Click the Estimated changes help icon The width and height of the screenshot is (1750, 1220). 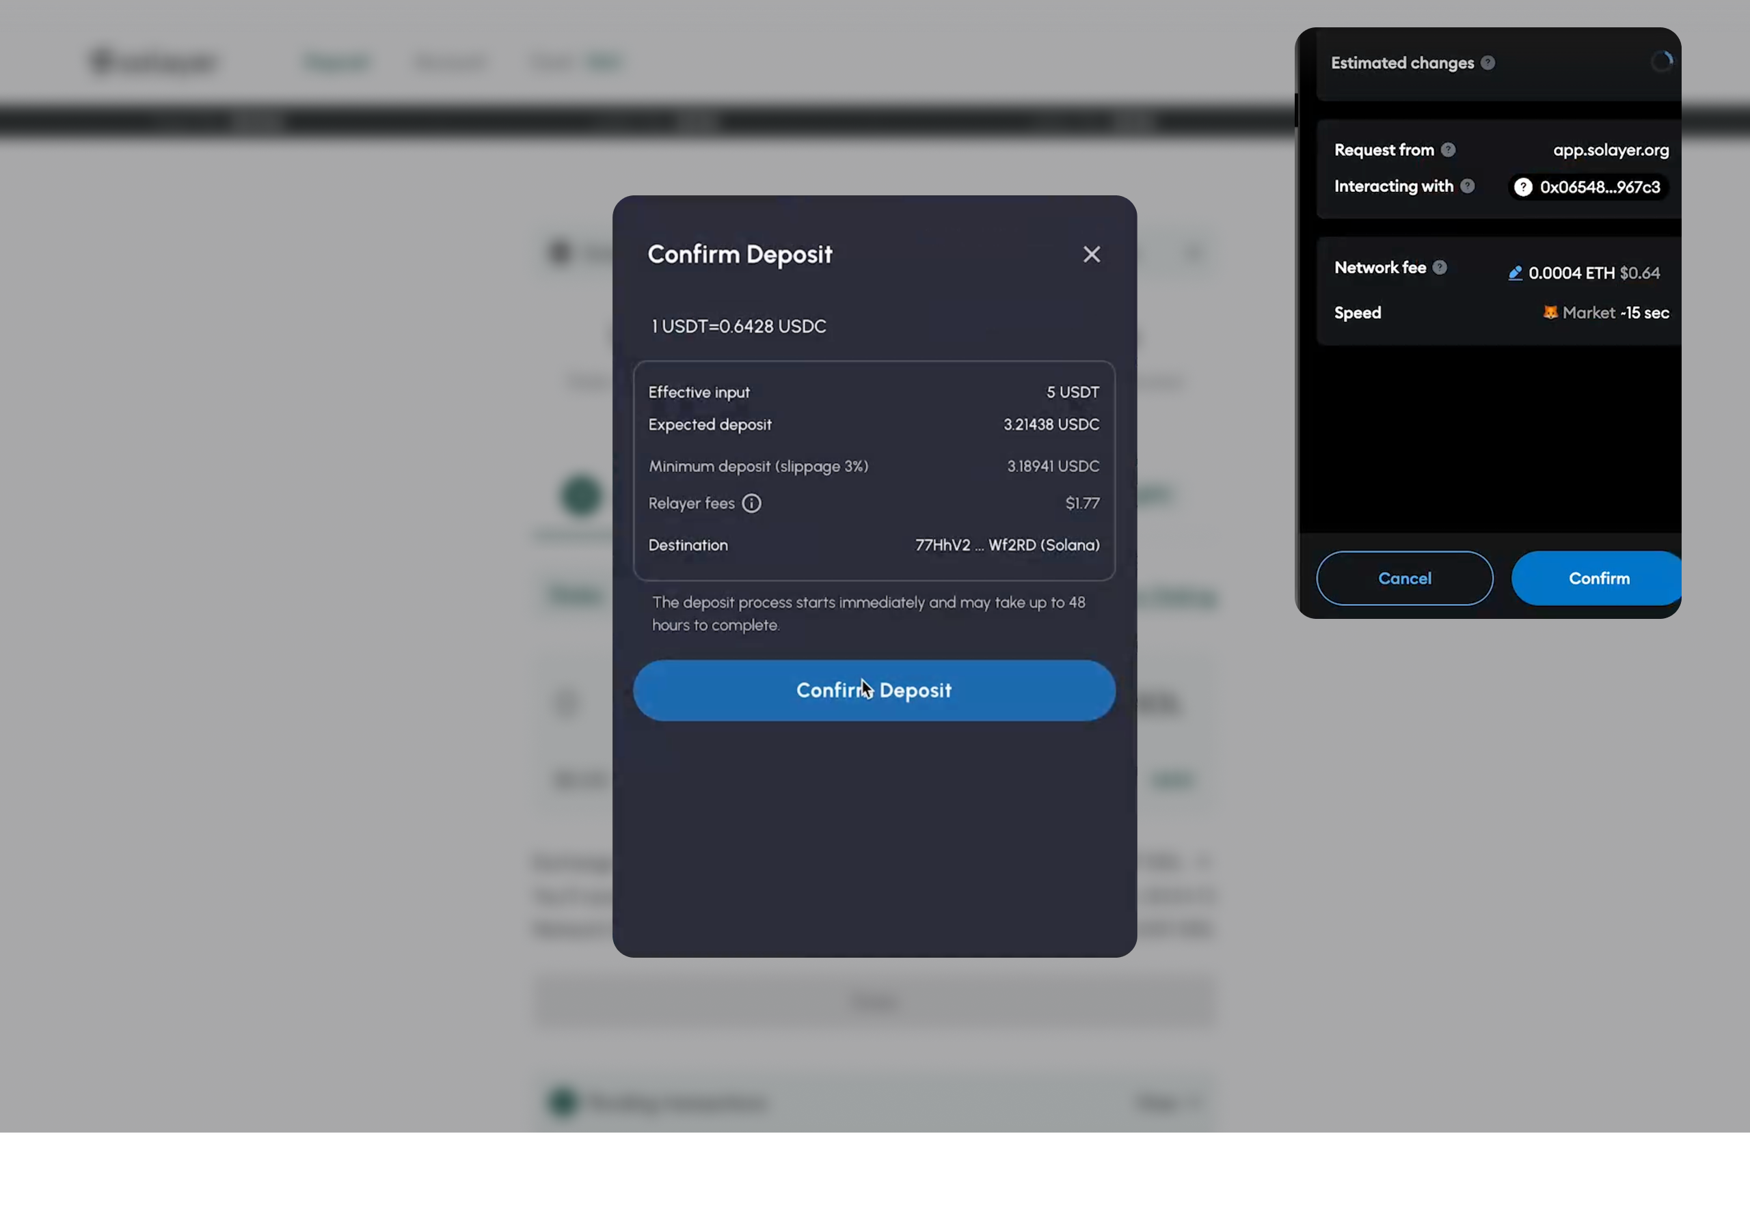pyautogui.click(x=1487, y=64)
